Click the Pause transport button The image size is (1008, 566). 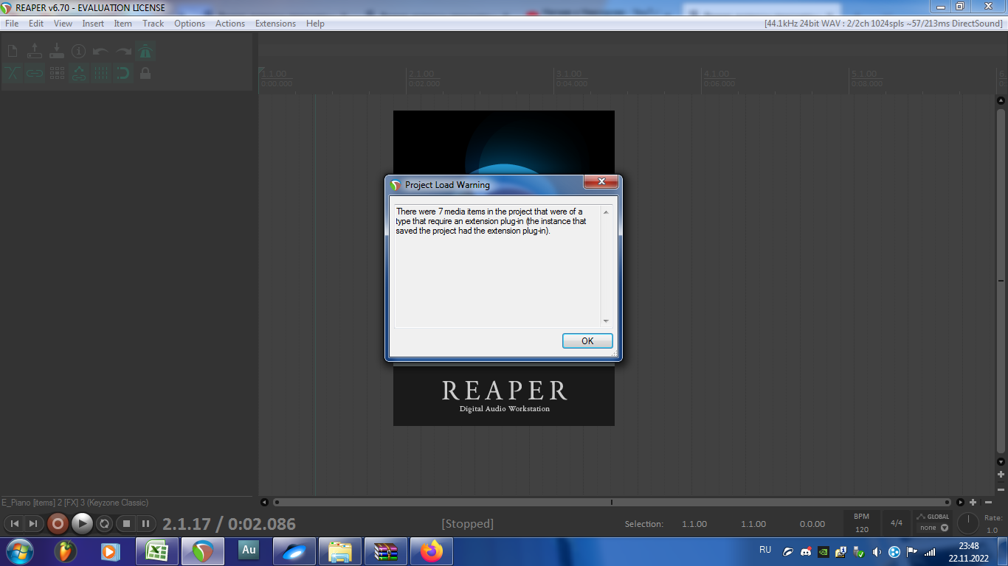point(146,524)
